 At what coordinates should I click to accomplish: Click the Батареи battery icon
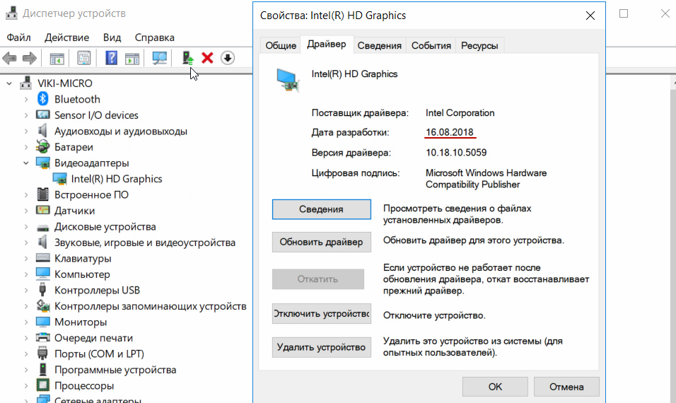pos(42,146)
